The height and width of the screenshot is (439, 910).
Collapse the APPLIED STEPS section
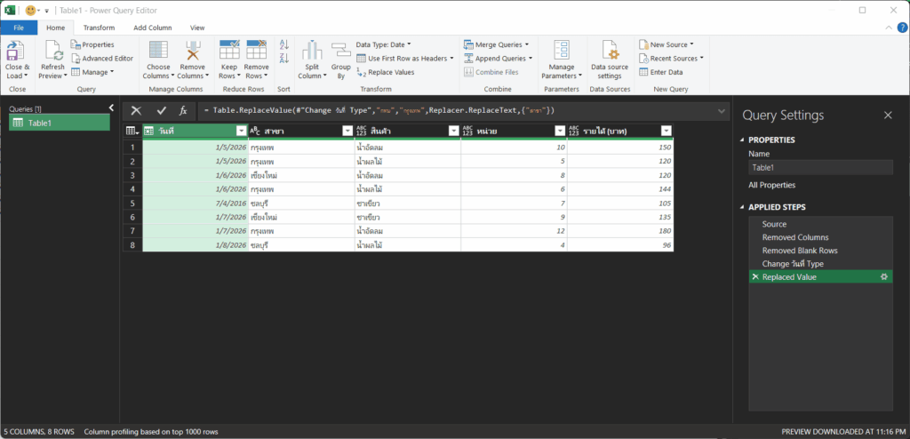point(743,207)
